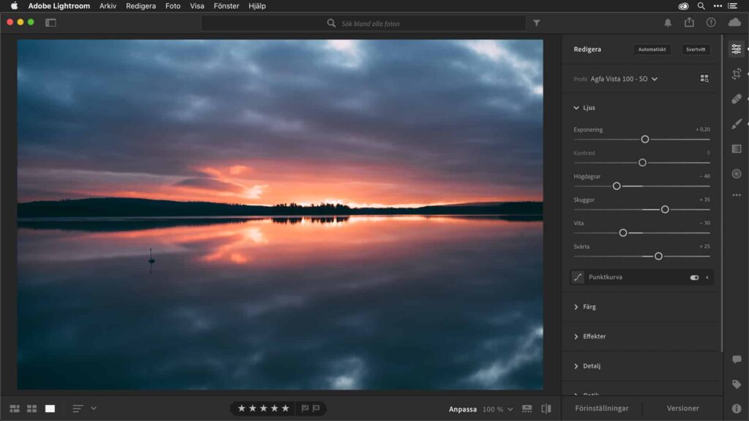Open Förinställningar presets

[601, 409]
